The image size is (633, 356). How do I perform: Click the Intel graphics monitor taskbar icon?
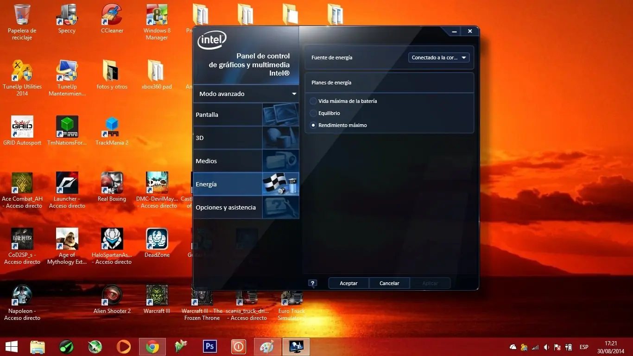[x=296, y=347]
